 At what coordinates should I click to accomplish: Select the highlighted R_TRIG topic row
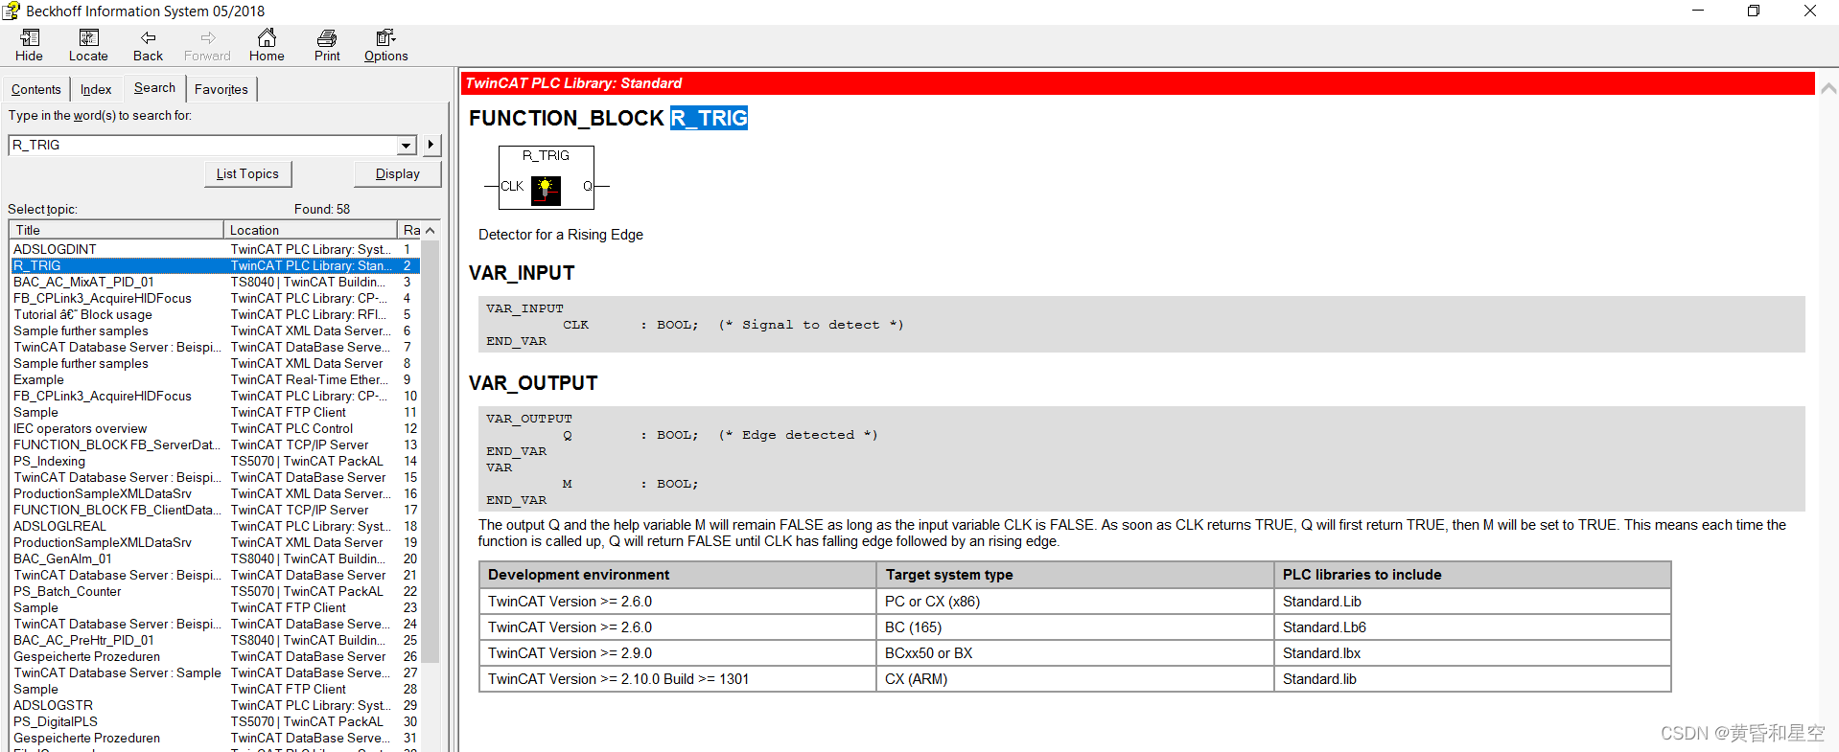(215, 265)
